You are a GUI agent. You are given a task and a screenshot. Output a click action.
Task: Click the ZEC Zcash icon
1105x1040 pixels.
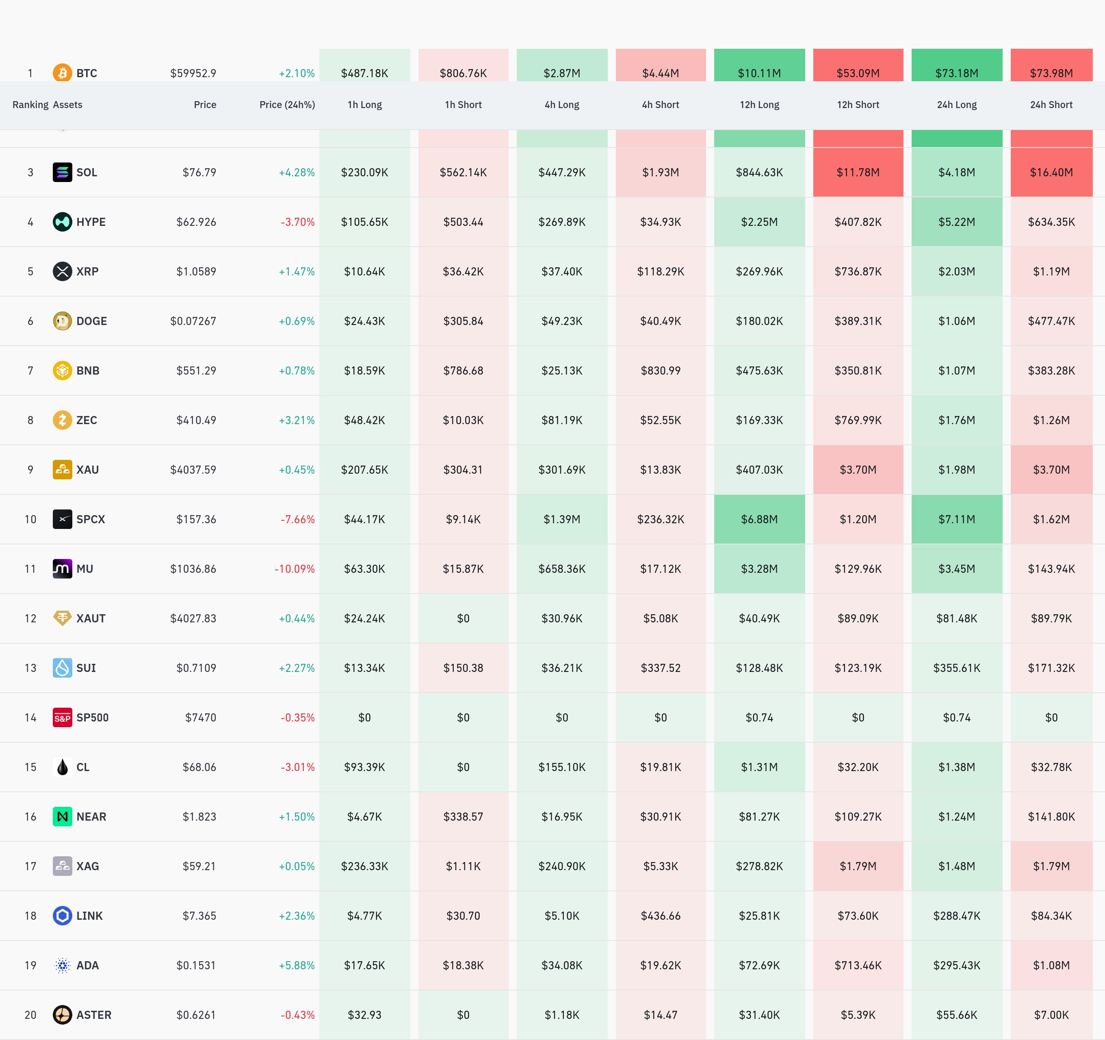coord(62,420)
